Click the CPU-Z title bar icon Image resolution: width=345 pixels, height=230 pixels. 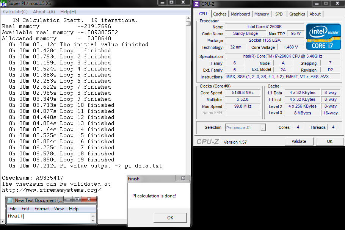click(x=196, y=4)
